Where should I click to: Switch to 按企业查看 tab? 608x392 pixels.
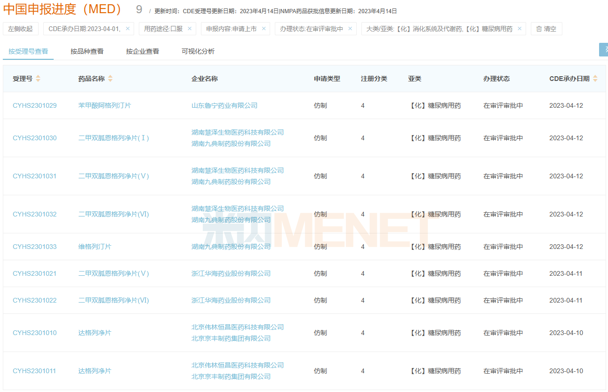[143, 51]
